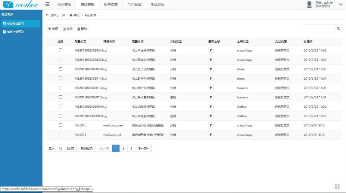The image size is (346, 193).
Task: Click up-arrow icon in row MB20150923020244
Action: tap(211, 50)
